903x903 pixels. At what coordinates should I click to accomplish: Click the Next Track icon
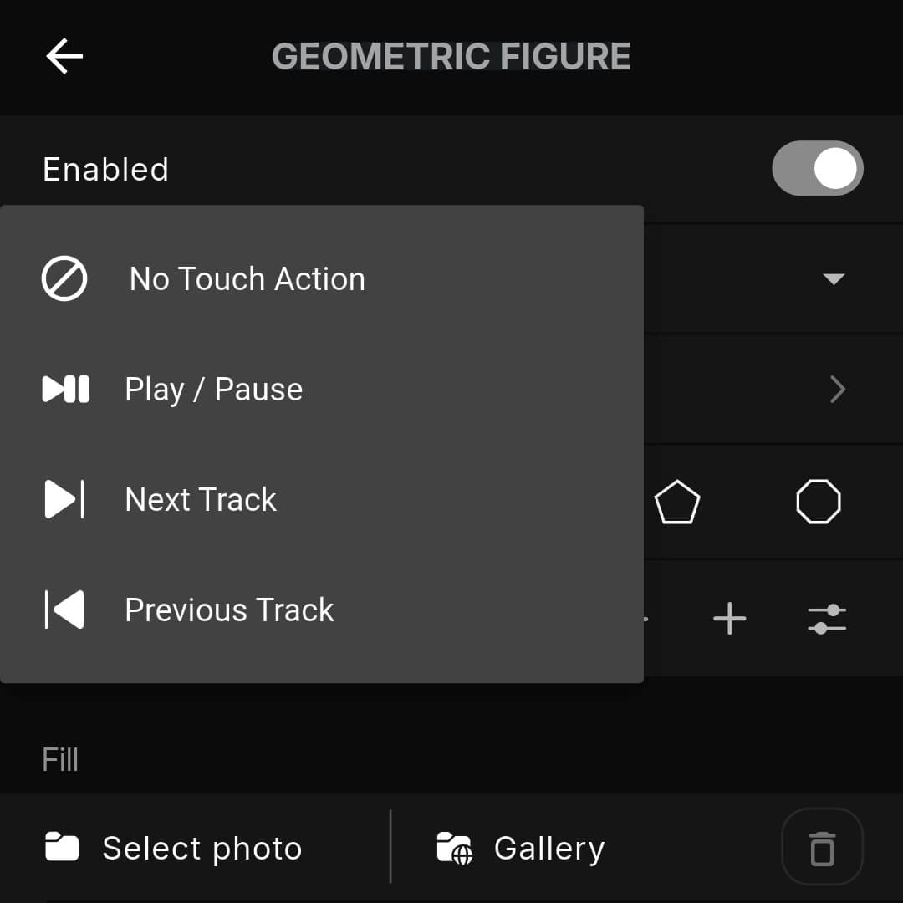[64, 499]
